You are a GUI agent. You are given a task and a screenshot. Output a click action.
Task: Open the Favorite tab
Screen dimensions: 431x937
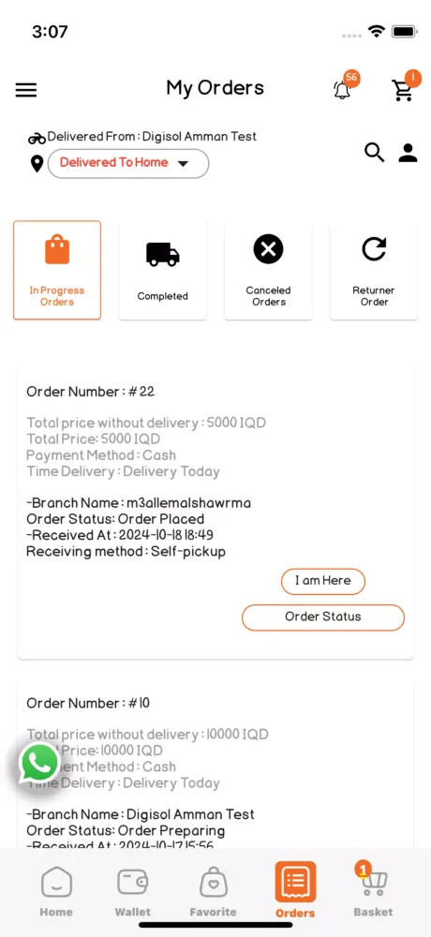click(x=213, y=892)
